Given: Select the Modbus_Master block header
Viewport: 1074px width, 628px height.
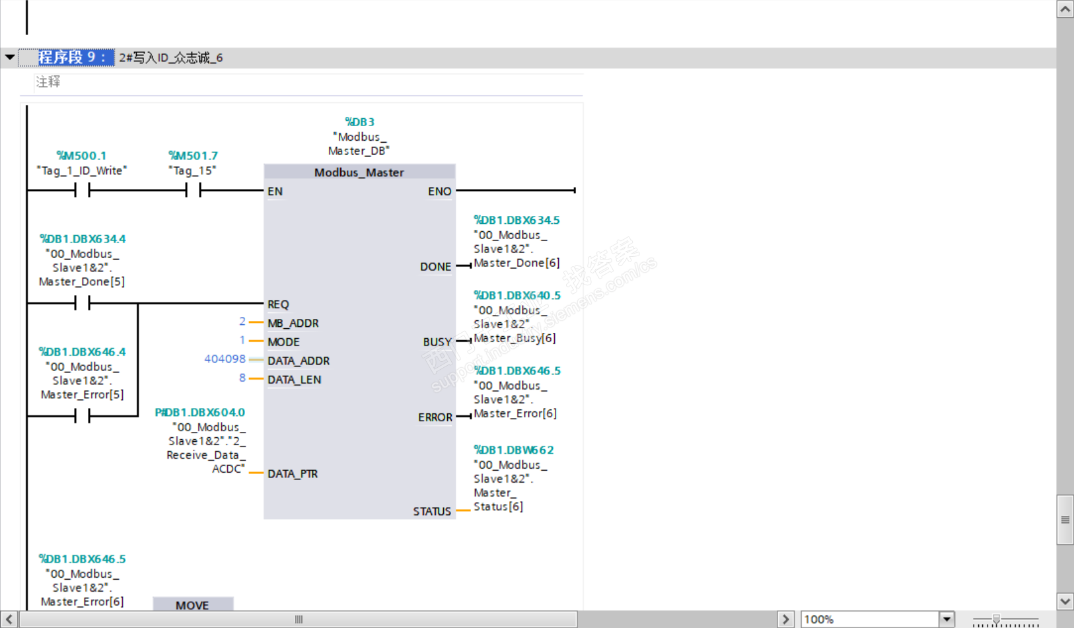Looking at the screenshot, I should pyautogui.click(x=359, y=172).
